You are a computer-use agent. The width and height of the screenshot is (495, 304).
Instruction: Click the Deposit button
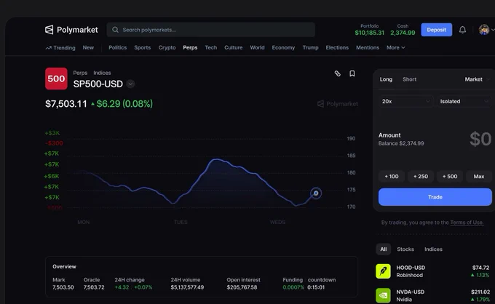tap(436, 30)
